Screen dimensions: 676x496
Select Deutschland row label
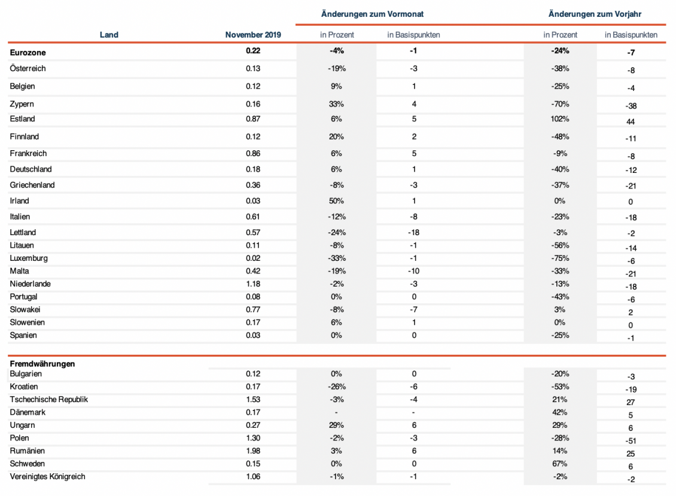31,169
